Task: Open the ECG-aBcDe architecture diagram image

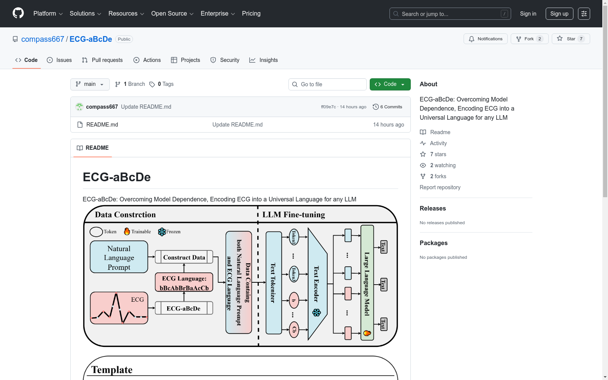Action: (241, 276)
